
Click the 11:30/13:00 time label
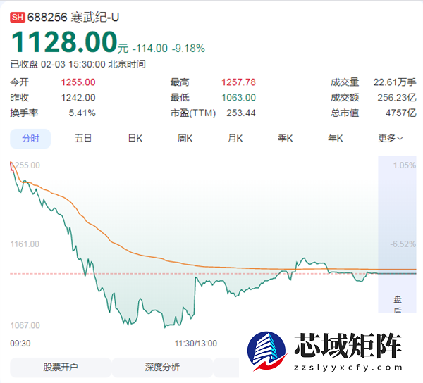tap(196, 344)
